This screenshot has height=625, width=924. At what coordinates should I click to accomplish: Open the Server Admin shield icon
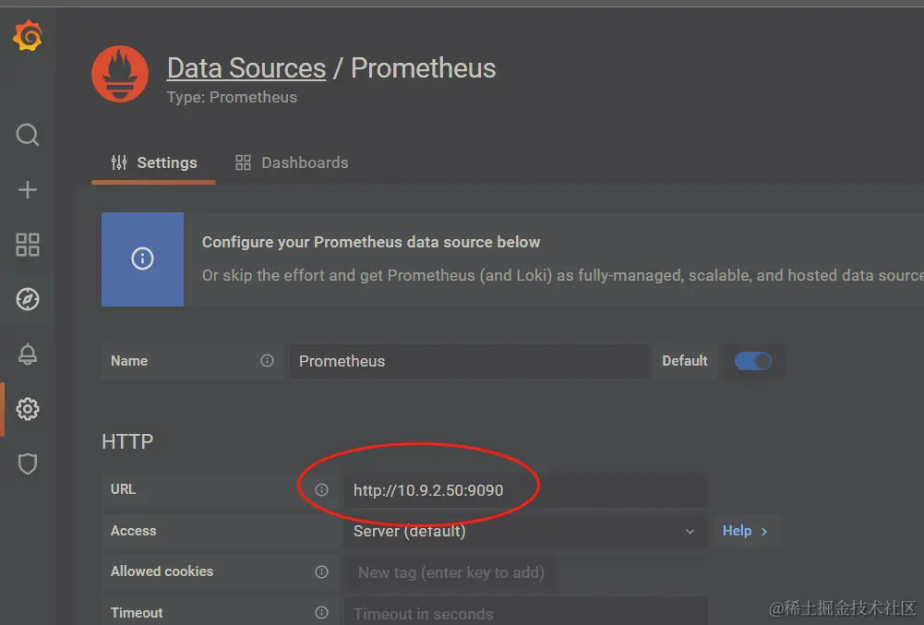(28, 464)
